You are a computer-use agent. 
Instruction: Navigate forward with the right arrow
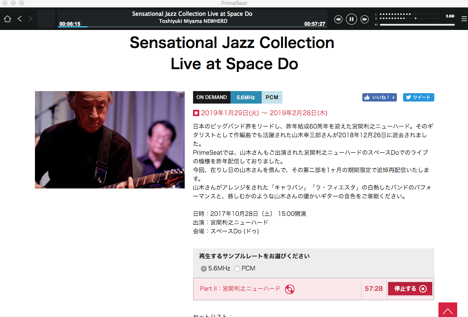tap(30, 19)
